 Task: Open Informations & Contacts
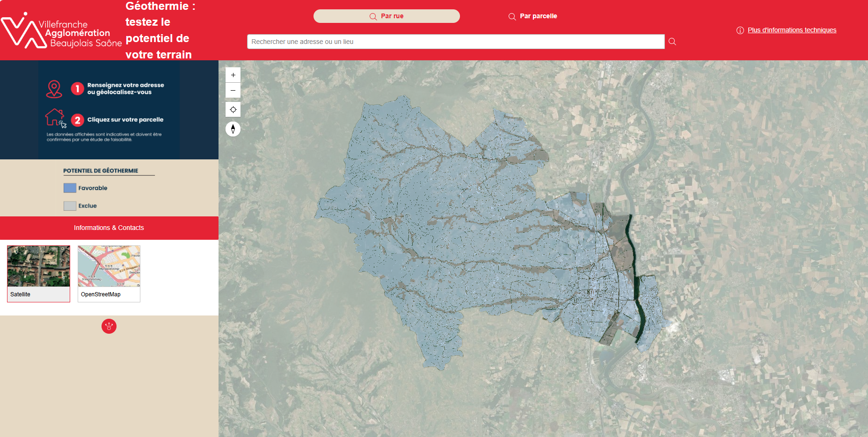click(109, 228)
